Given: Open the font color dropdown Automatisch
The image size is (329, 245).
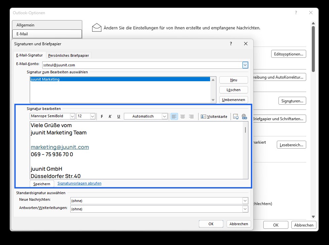Looking at the screenshot, I should click(x=164, y=116).
